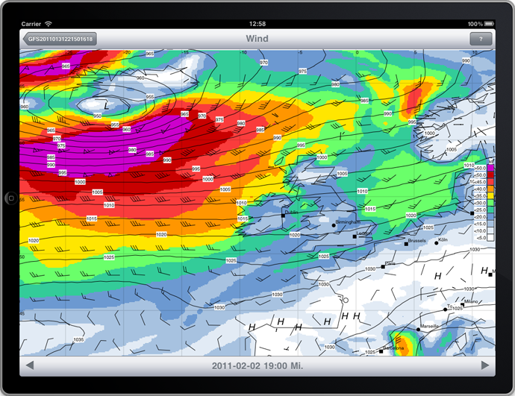
Task: Tap the 2011-02-02 19:00 date label
Action: tap(257, 366)
